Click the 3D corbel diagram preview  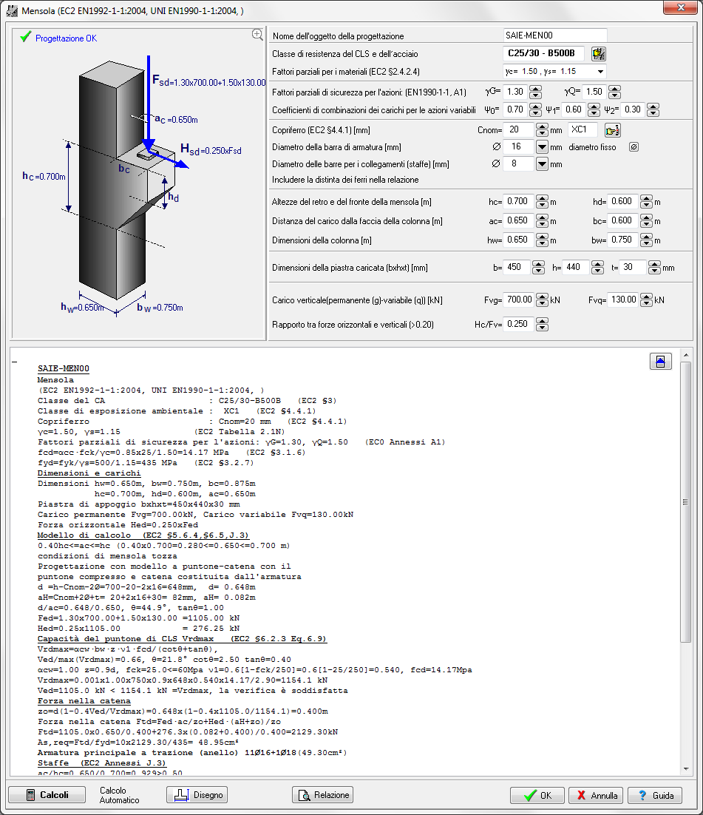pos(139,184)
